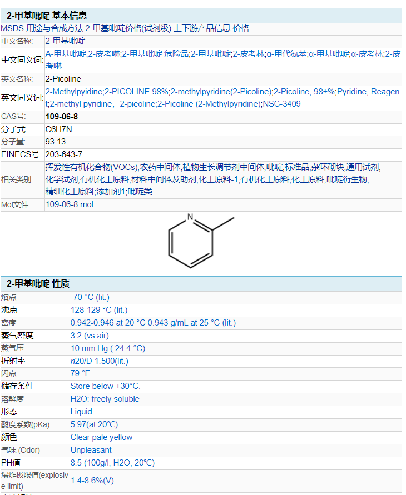Click explosive limit 1.4-8.6%(V)
Viewport: 406px width, 495px height.
[92, 481]
